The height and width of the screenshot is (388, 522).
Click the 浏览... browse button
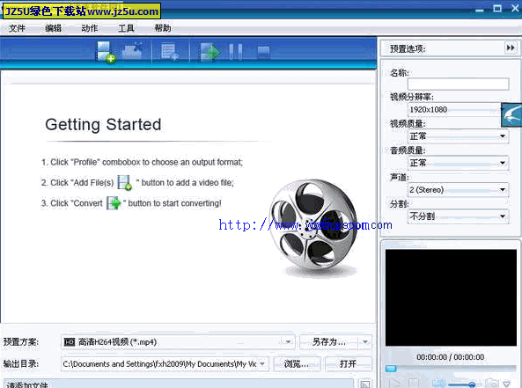pyautogui.click(x=297, y=363)
